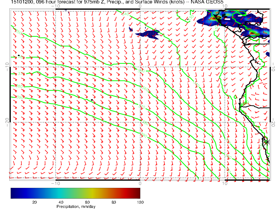Click the black asterisk marker on the coast
The width and height of the screenshot is (278, 215).
[x=267, y=142]
